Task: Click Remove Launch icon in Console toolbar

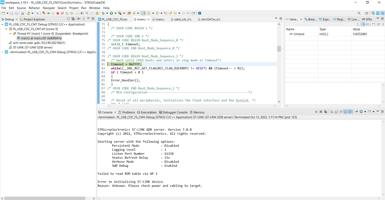Action: [321, 112]
